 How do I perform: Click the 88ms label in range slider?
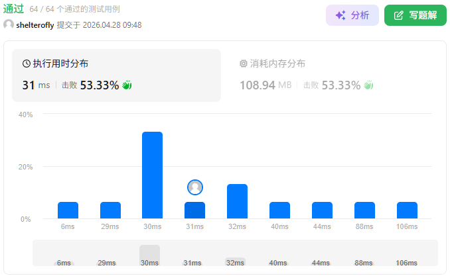click(x=363, y=263)
